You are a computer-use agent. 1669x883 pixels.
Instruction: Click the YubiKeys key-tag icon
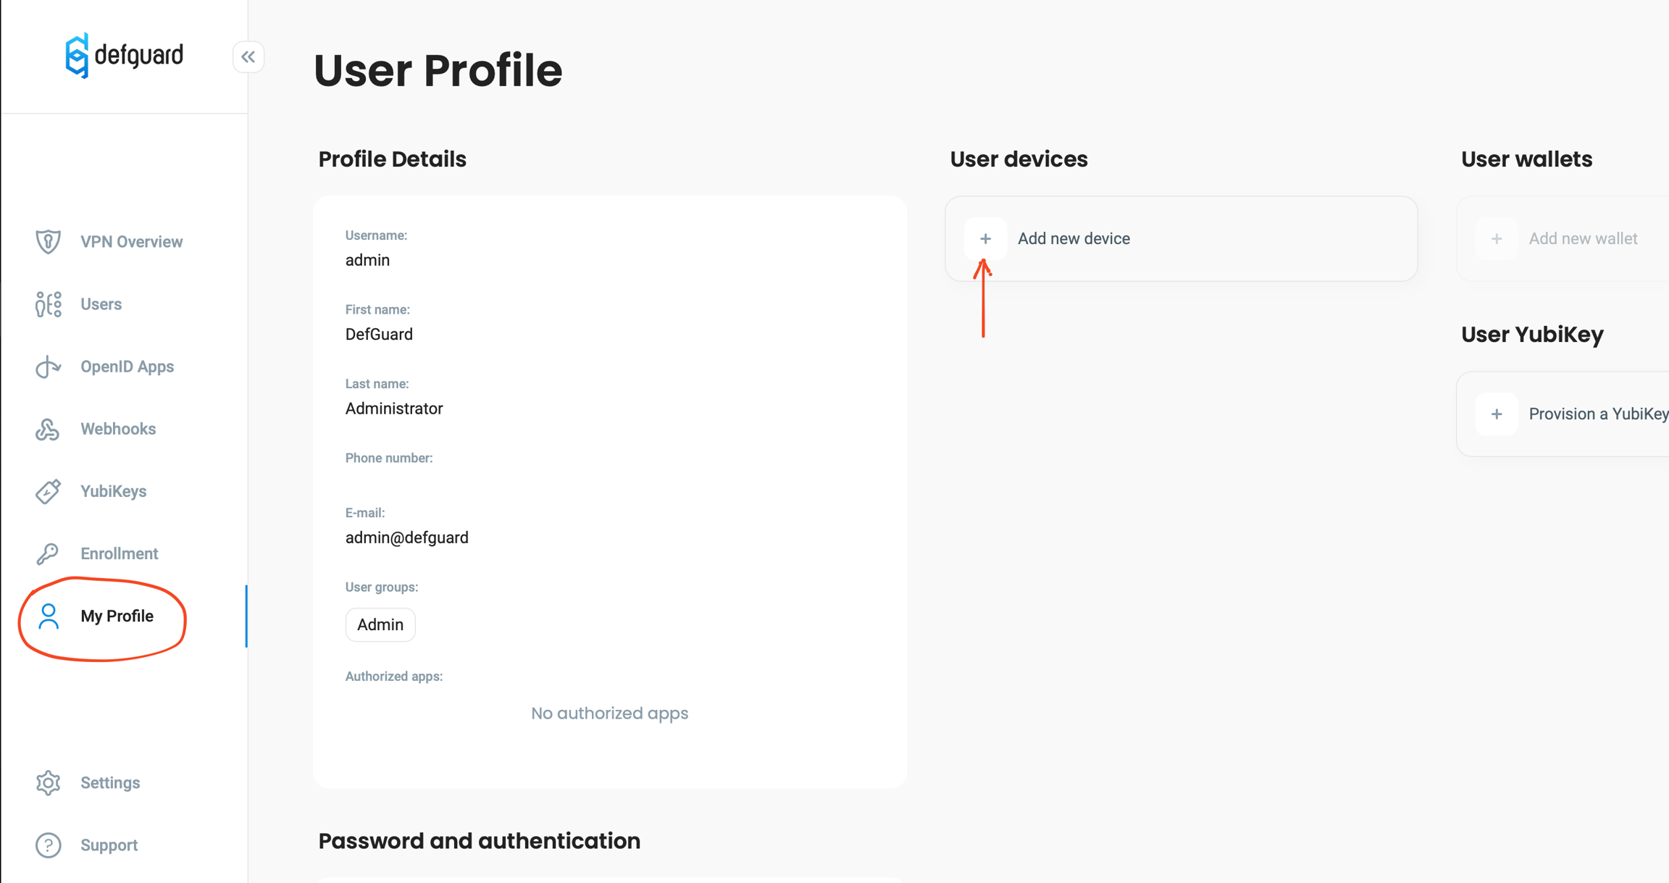coord(48,491)
